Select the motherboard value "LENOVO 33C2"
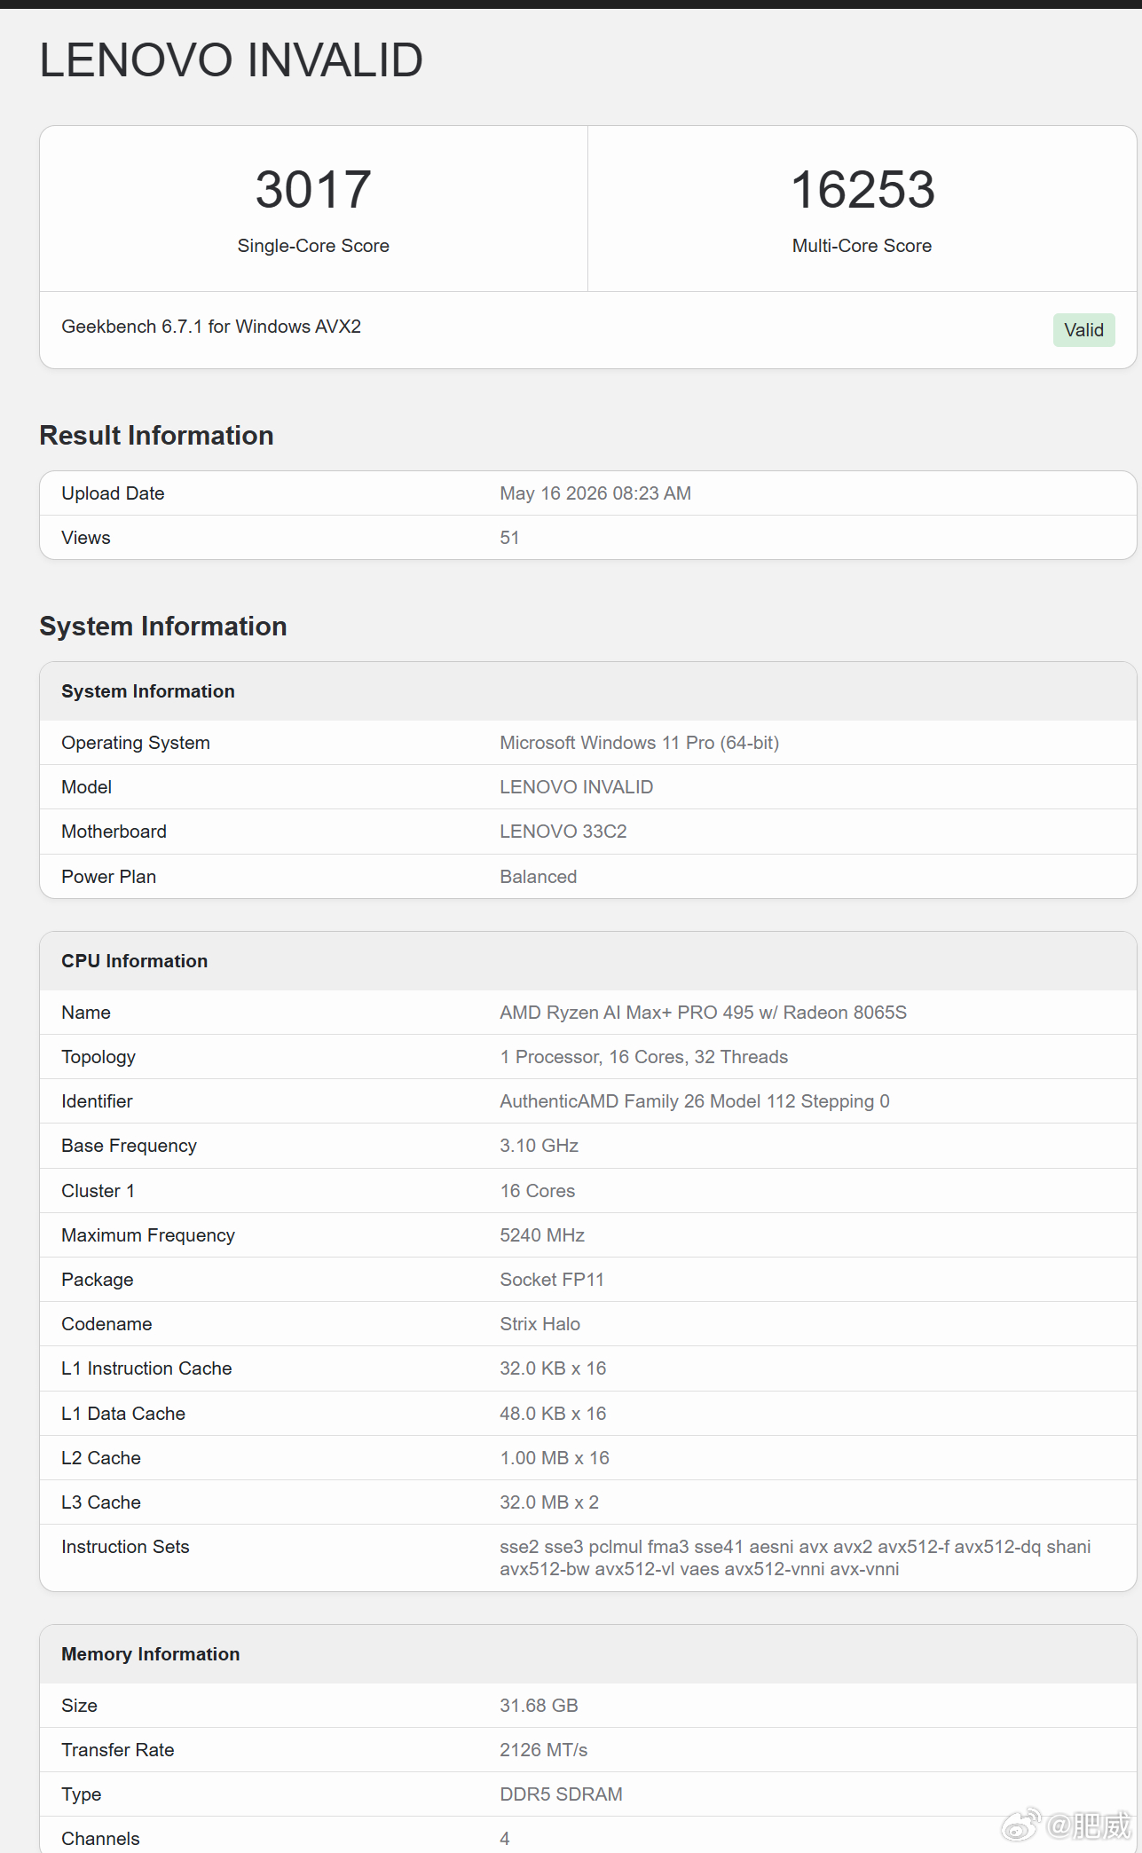 [x=563, y=832]
